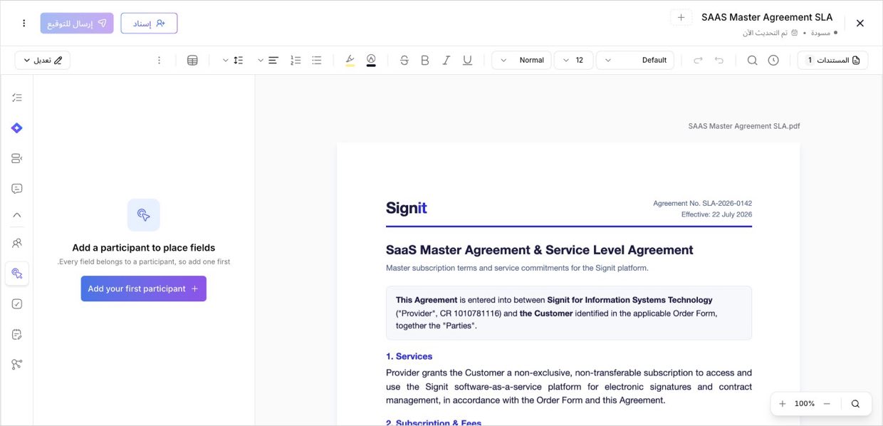Viewport: 883px width, 426px height.
Task: Open the three-dot menu at top left
Action: click(23, 24)
